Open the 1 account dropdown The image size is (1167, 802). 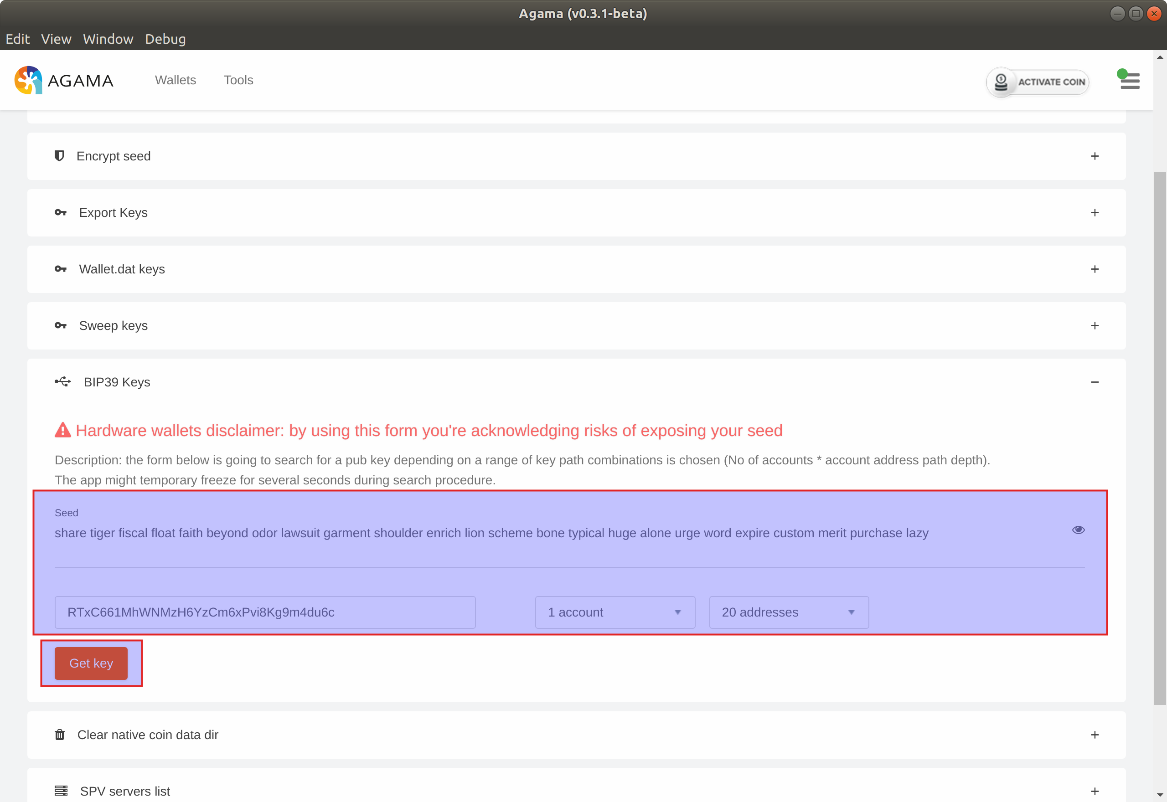coord(614,612)
